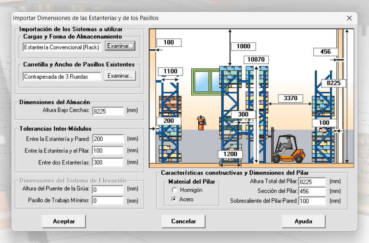
Task: Select the Altura Total del Pilar field
Action: point(312,182)
